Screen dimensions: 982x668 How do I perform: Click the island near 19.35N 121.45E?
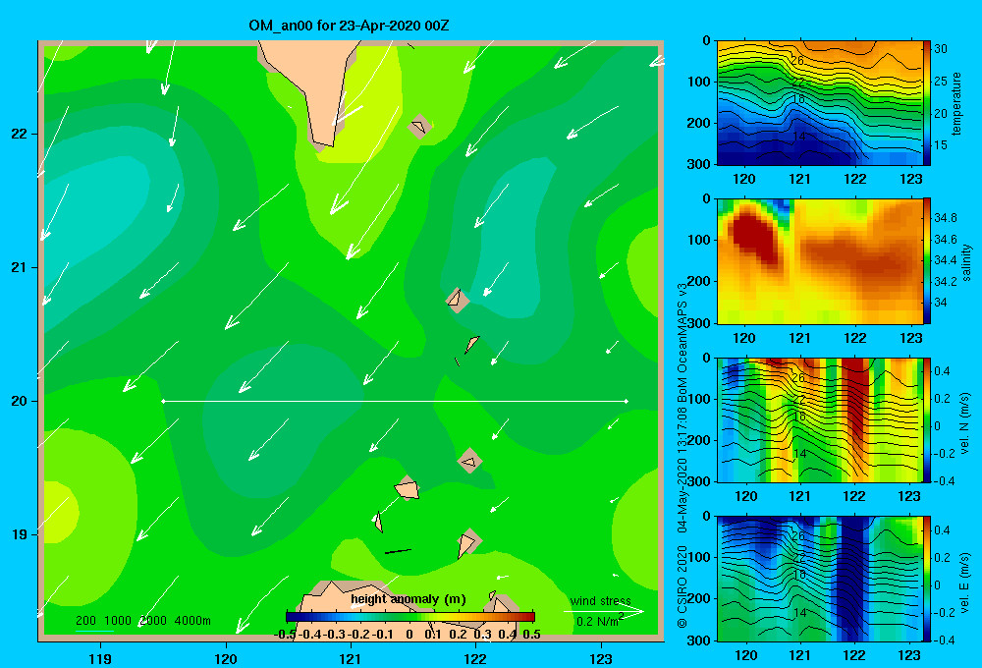408,488
